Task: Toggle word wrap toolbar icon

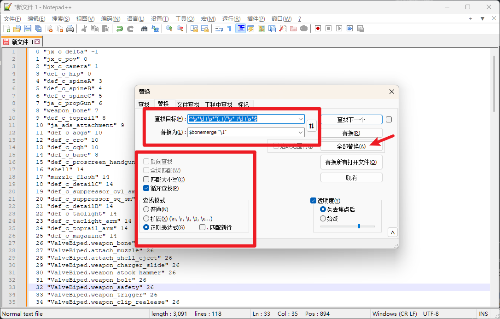Action: click(219, 29)
